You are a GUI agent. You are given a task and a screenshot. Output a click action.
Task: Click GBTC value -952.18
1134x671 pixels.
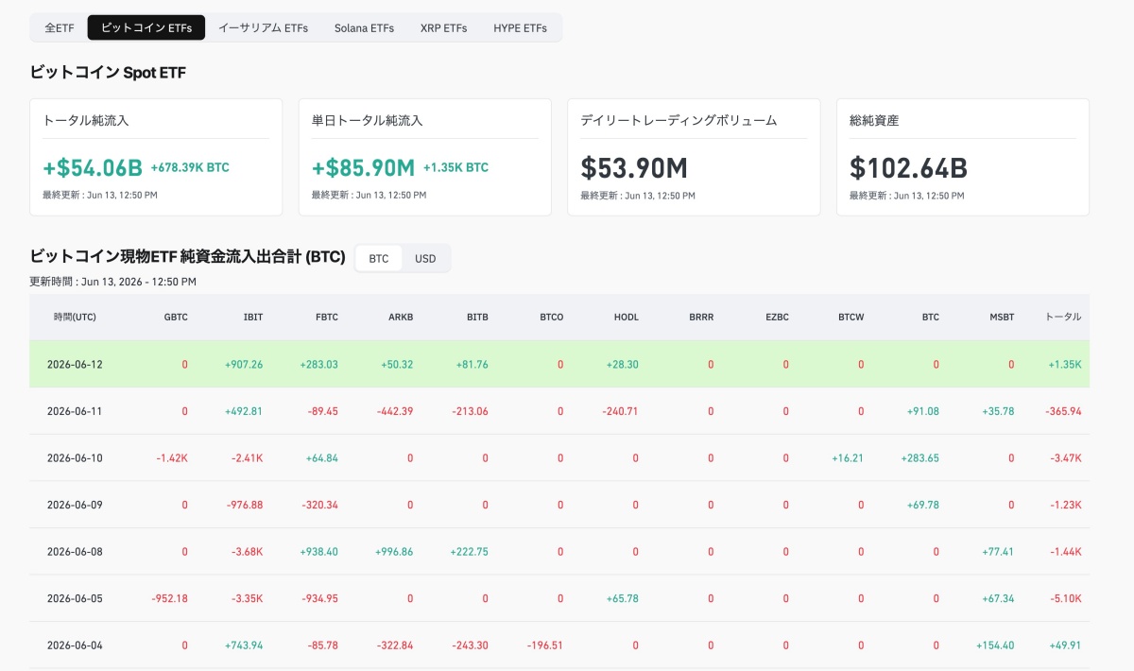tap(169, 598)
